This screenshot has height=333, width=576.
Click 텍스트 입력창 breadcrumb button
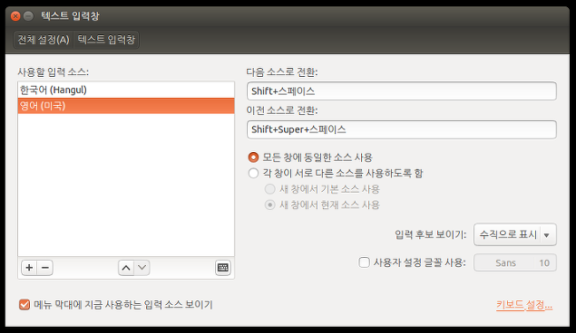(x=106, y=40)
